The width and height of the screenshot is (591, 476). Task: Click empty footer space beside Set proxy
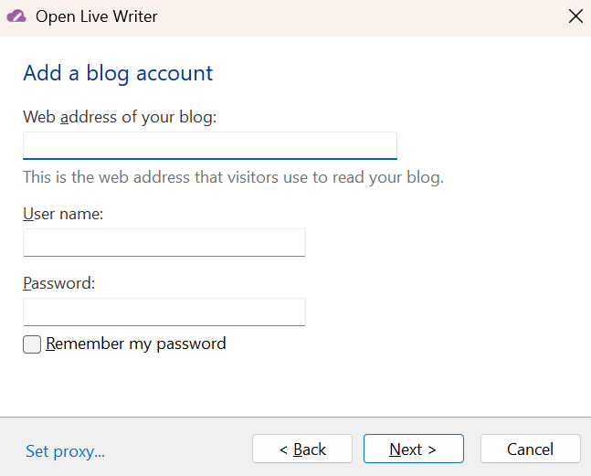(x=178, y=449)
